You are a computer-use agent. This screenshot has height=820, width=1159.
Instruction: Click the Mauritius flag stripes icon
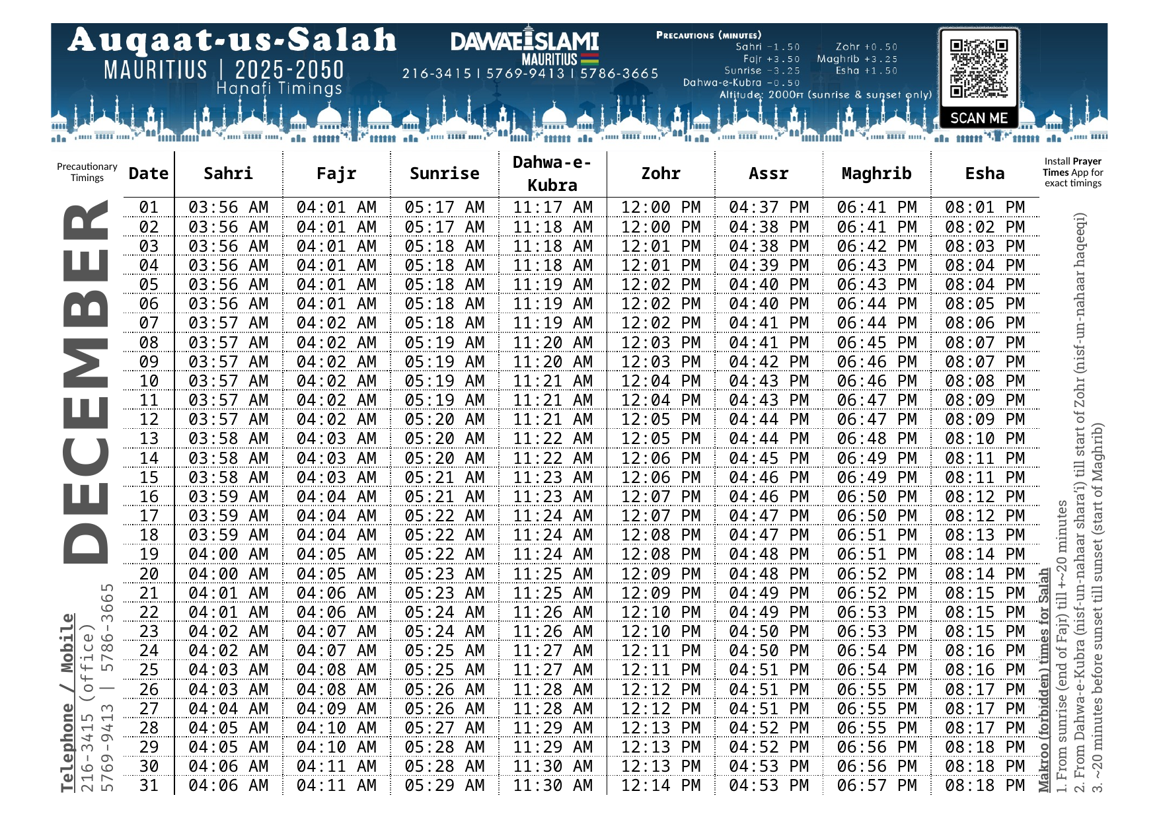pyautogui.click(x=589, y=59)
